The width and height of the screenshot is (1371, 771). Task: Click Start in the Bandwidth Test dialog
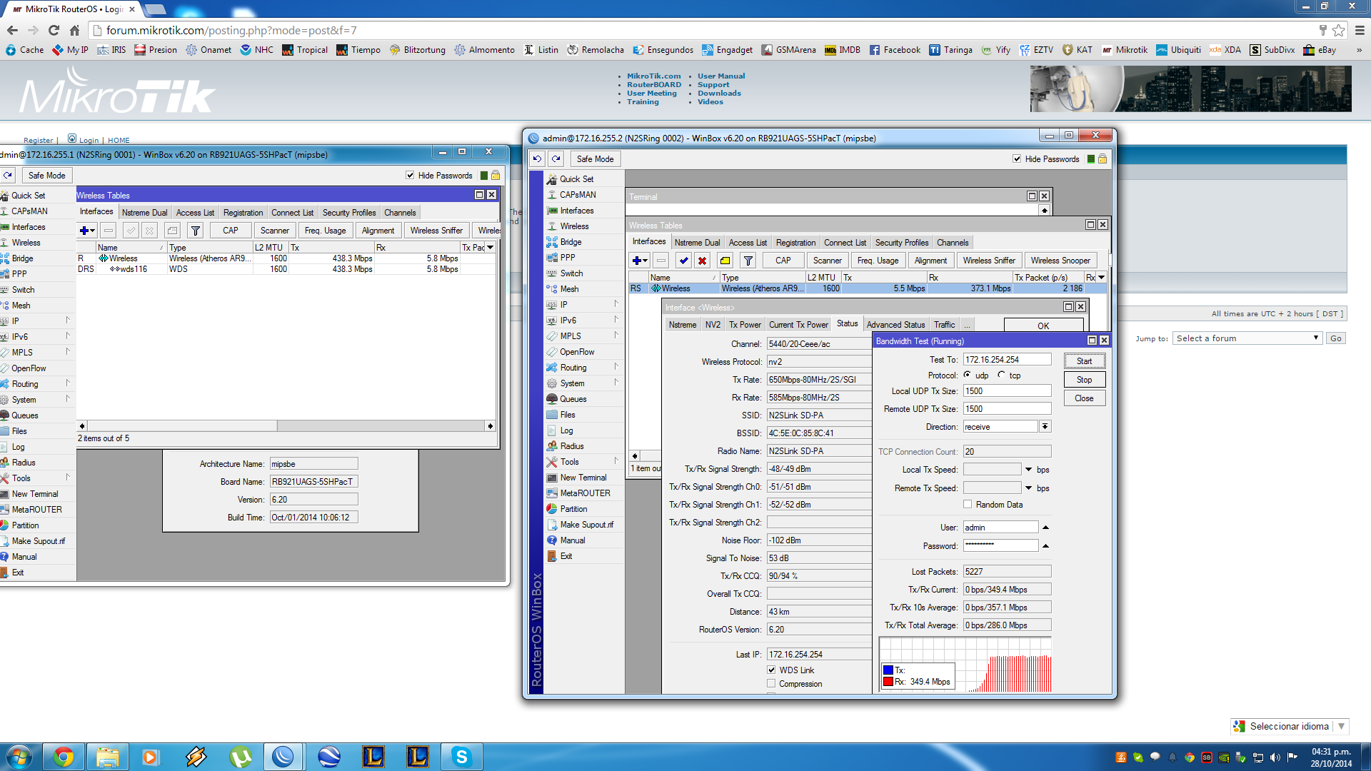pos(1084,361)
